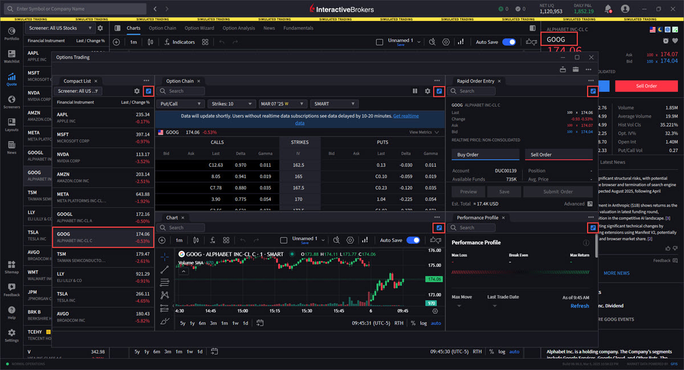Image resolution: width=684 pixels, height=370 pixels.
Task: Open the Screener: All US Stocks dropdown in main window
Action: click(60, 28)
